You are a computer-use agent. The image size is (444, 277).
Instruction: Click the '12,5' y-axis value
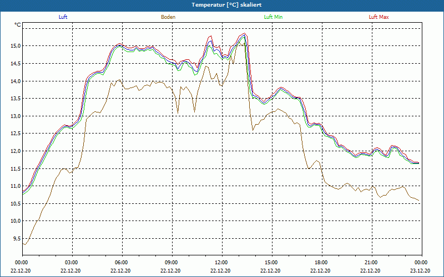(16, 134)
